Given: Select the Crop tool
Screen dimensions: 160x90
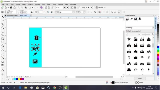Looking at the screenshot, I should 2,24.
